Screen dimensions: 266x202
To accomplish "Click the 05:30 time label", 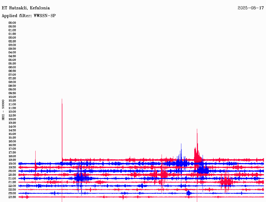I will (x=12, y=64).
